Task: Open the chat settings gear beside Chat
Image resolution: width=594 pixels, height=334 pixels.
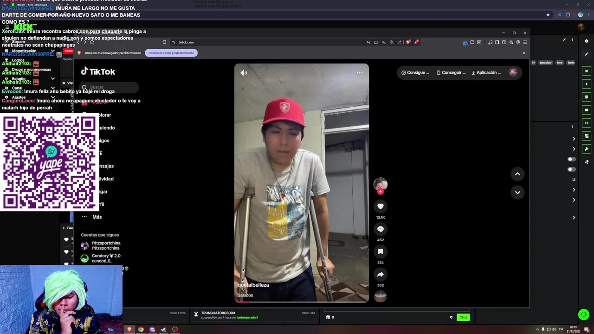Action: (x=451, y=317)
